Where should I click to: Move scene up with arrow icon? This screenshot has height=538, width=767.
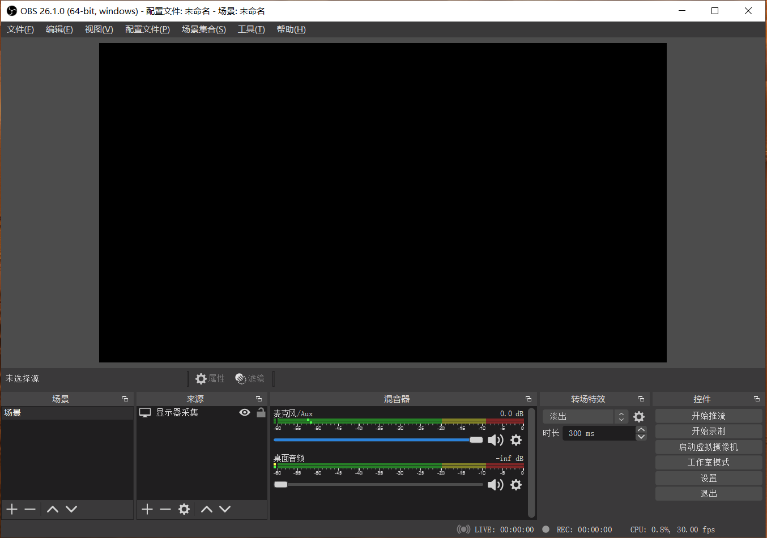tap(53, 509)
